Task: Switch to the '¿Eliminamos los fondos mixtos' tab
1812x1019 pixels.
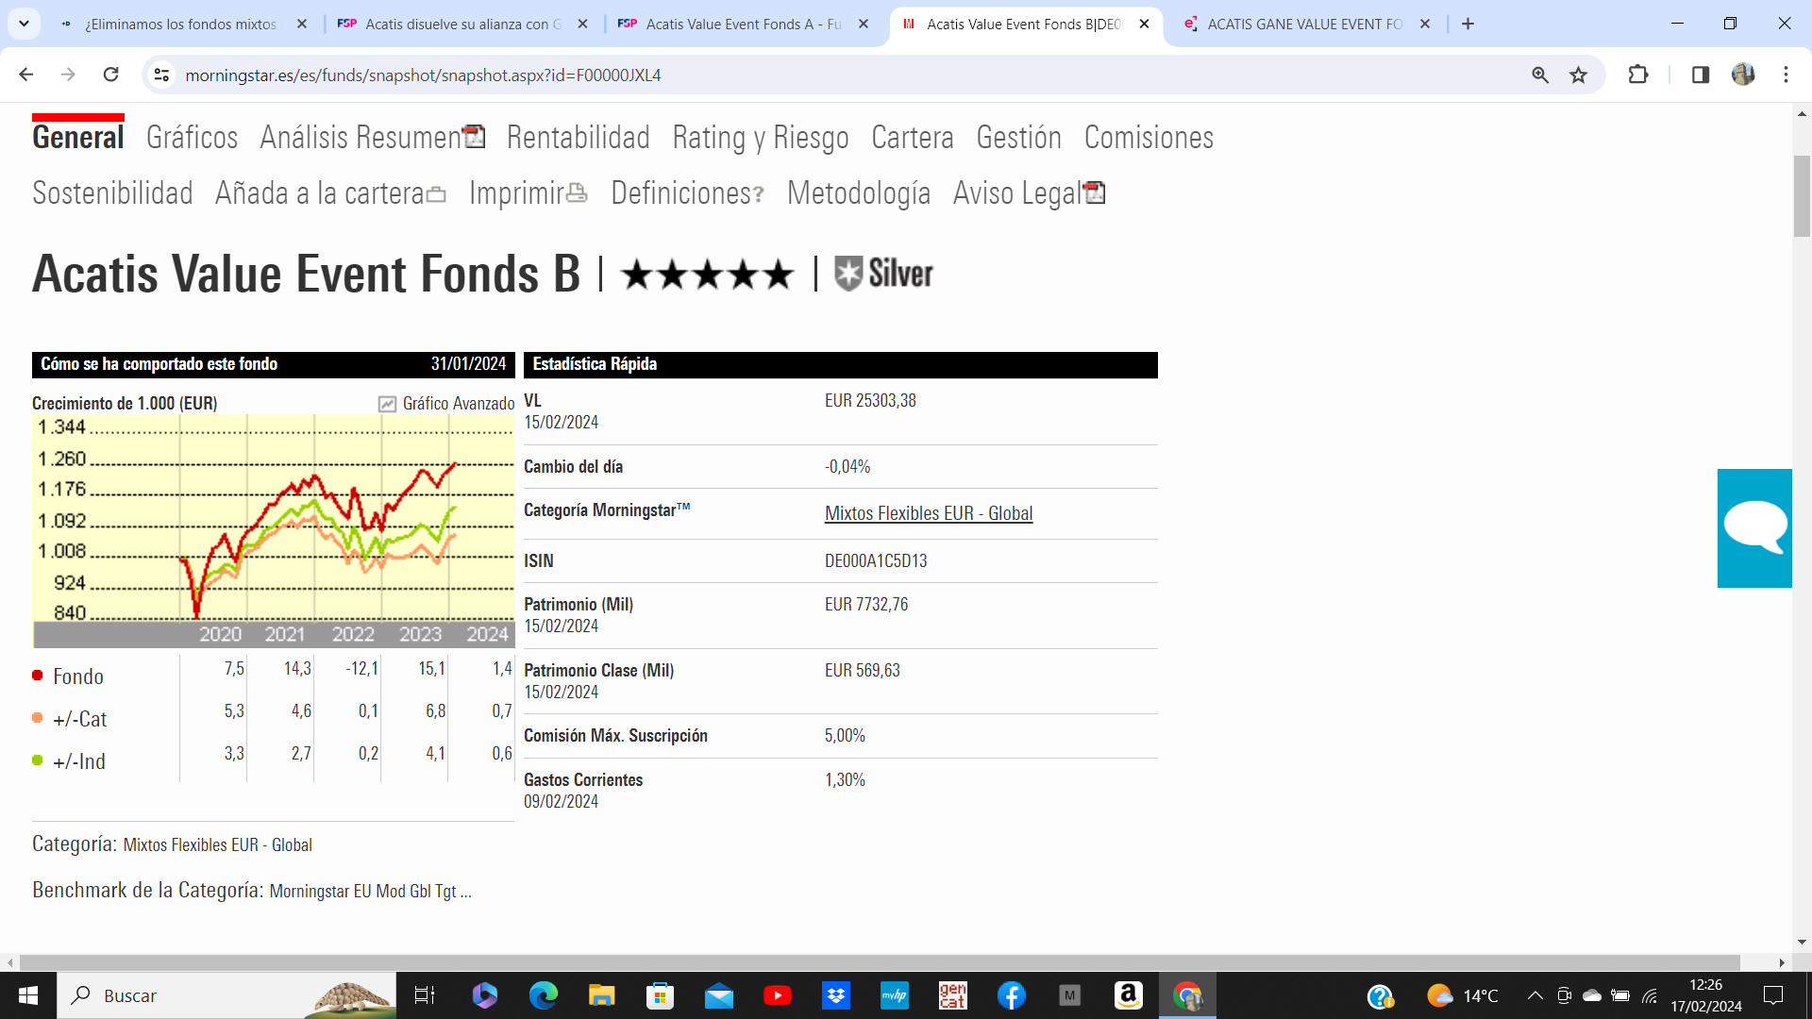Action: (x=180, y=24)
